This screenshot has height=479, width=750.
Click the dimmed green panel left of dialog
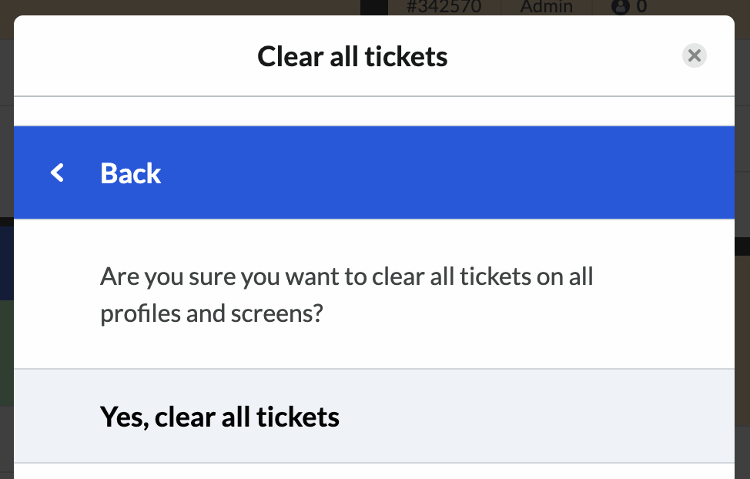[7, 353]
